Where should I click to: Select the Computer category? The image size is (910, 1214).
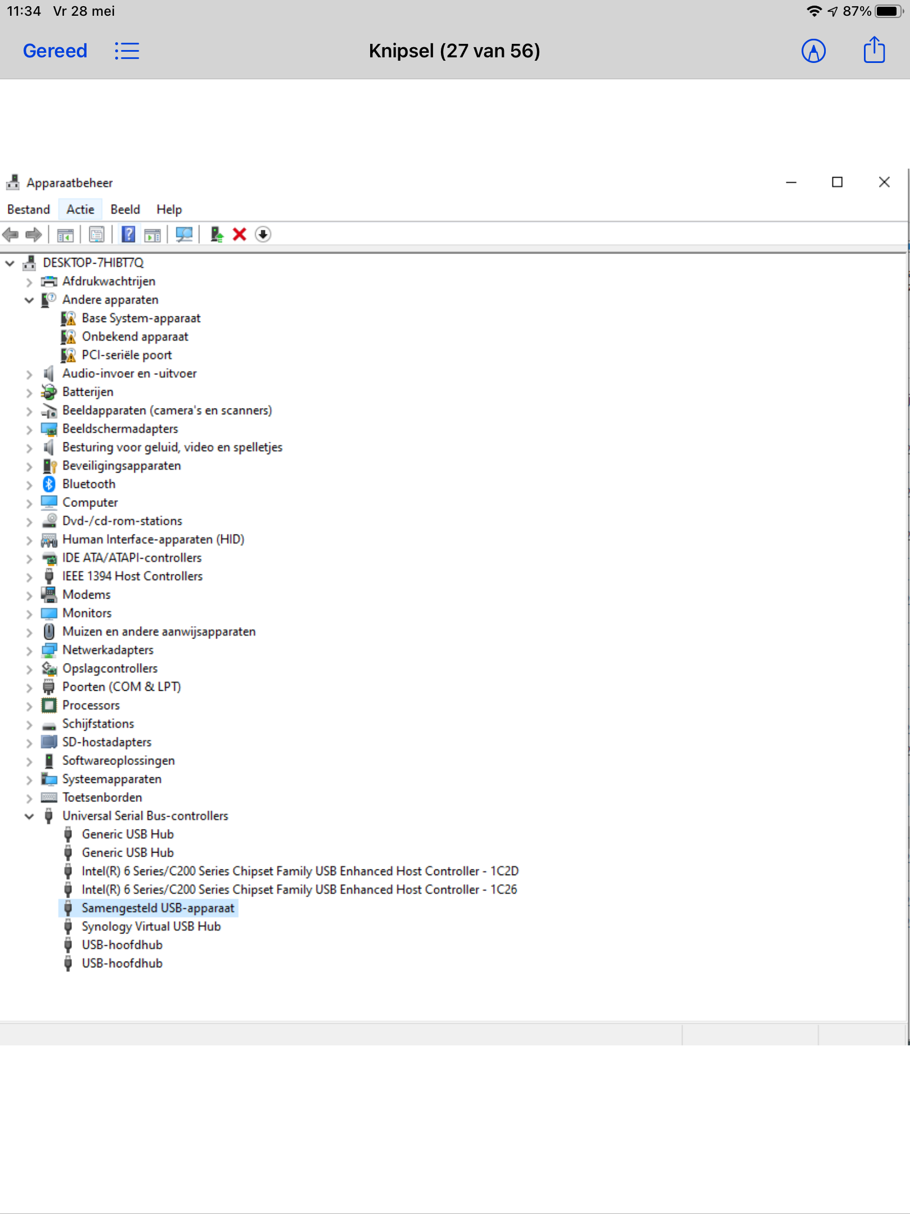click(90, 502)
